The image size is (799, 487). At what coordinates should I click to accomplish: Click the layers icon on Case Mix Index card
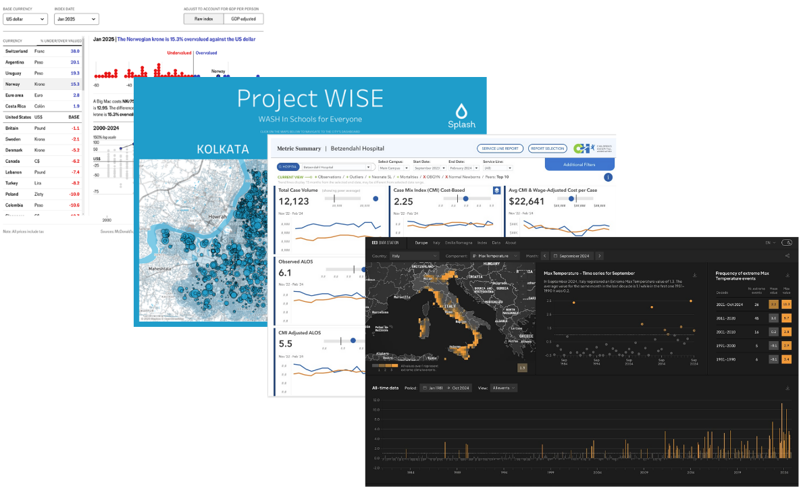[496, 190]
